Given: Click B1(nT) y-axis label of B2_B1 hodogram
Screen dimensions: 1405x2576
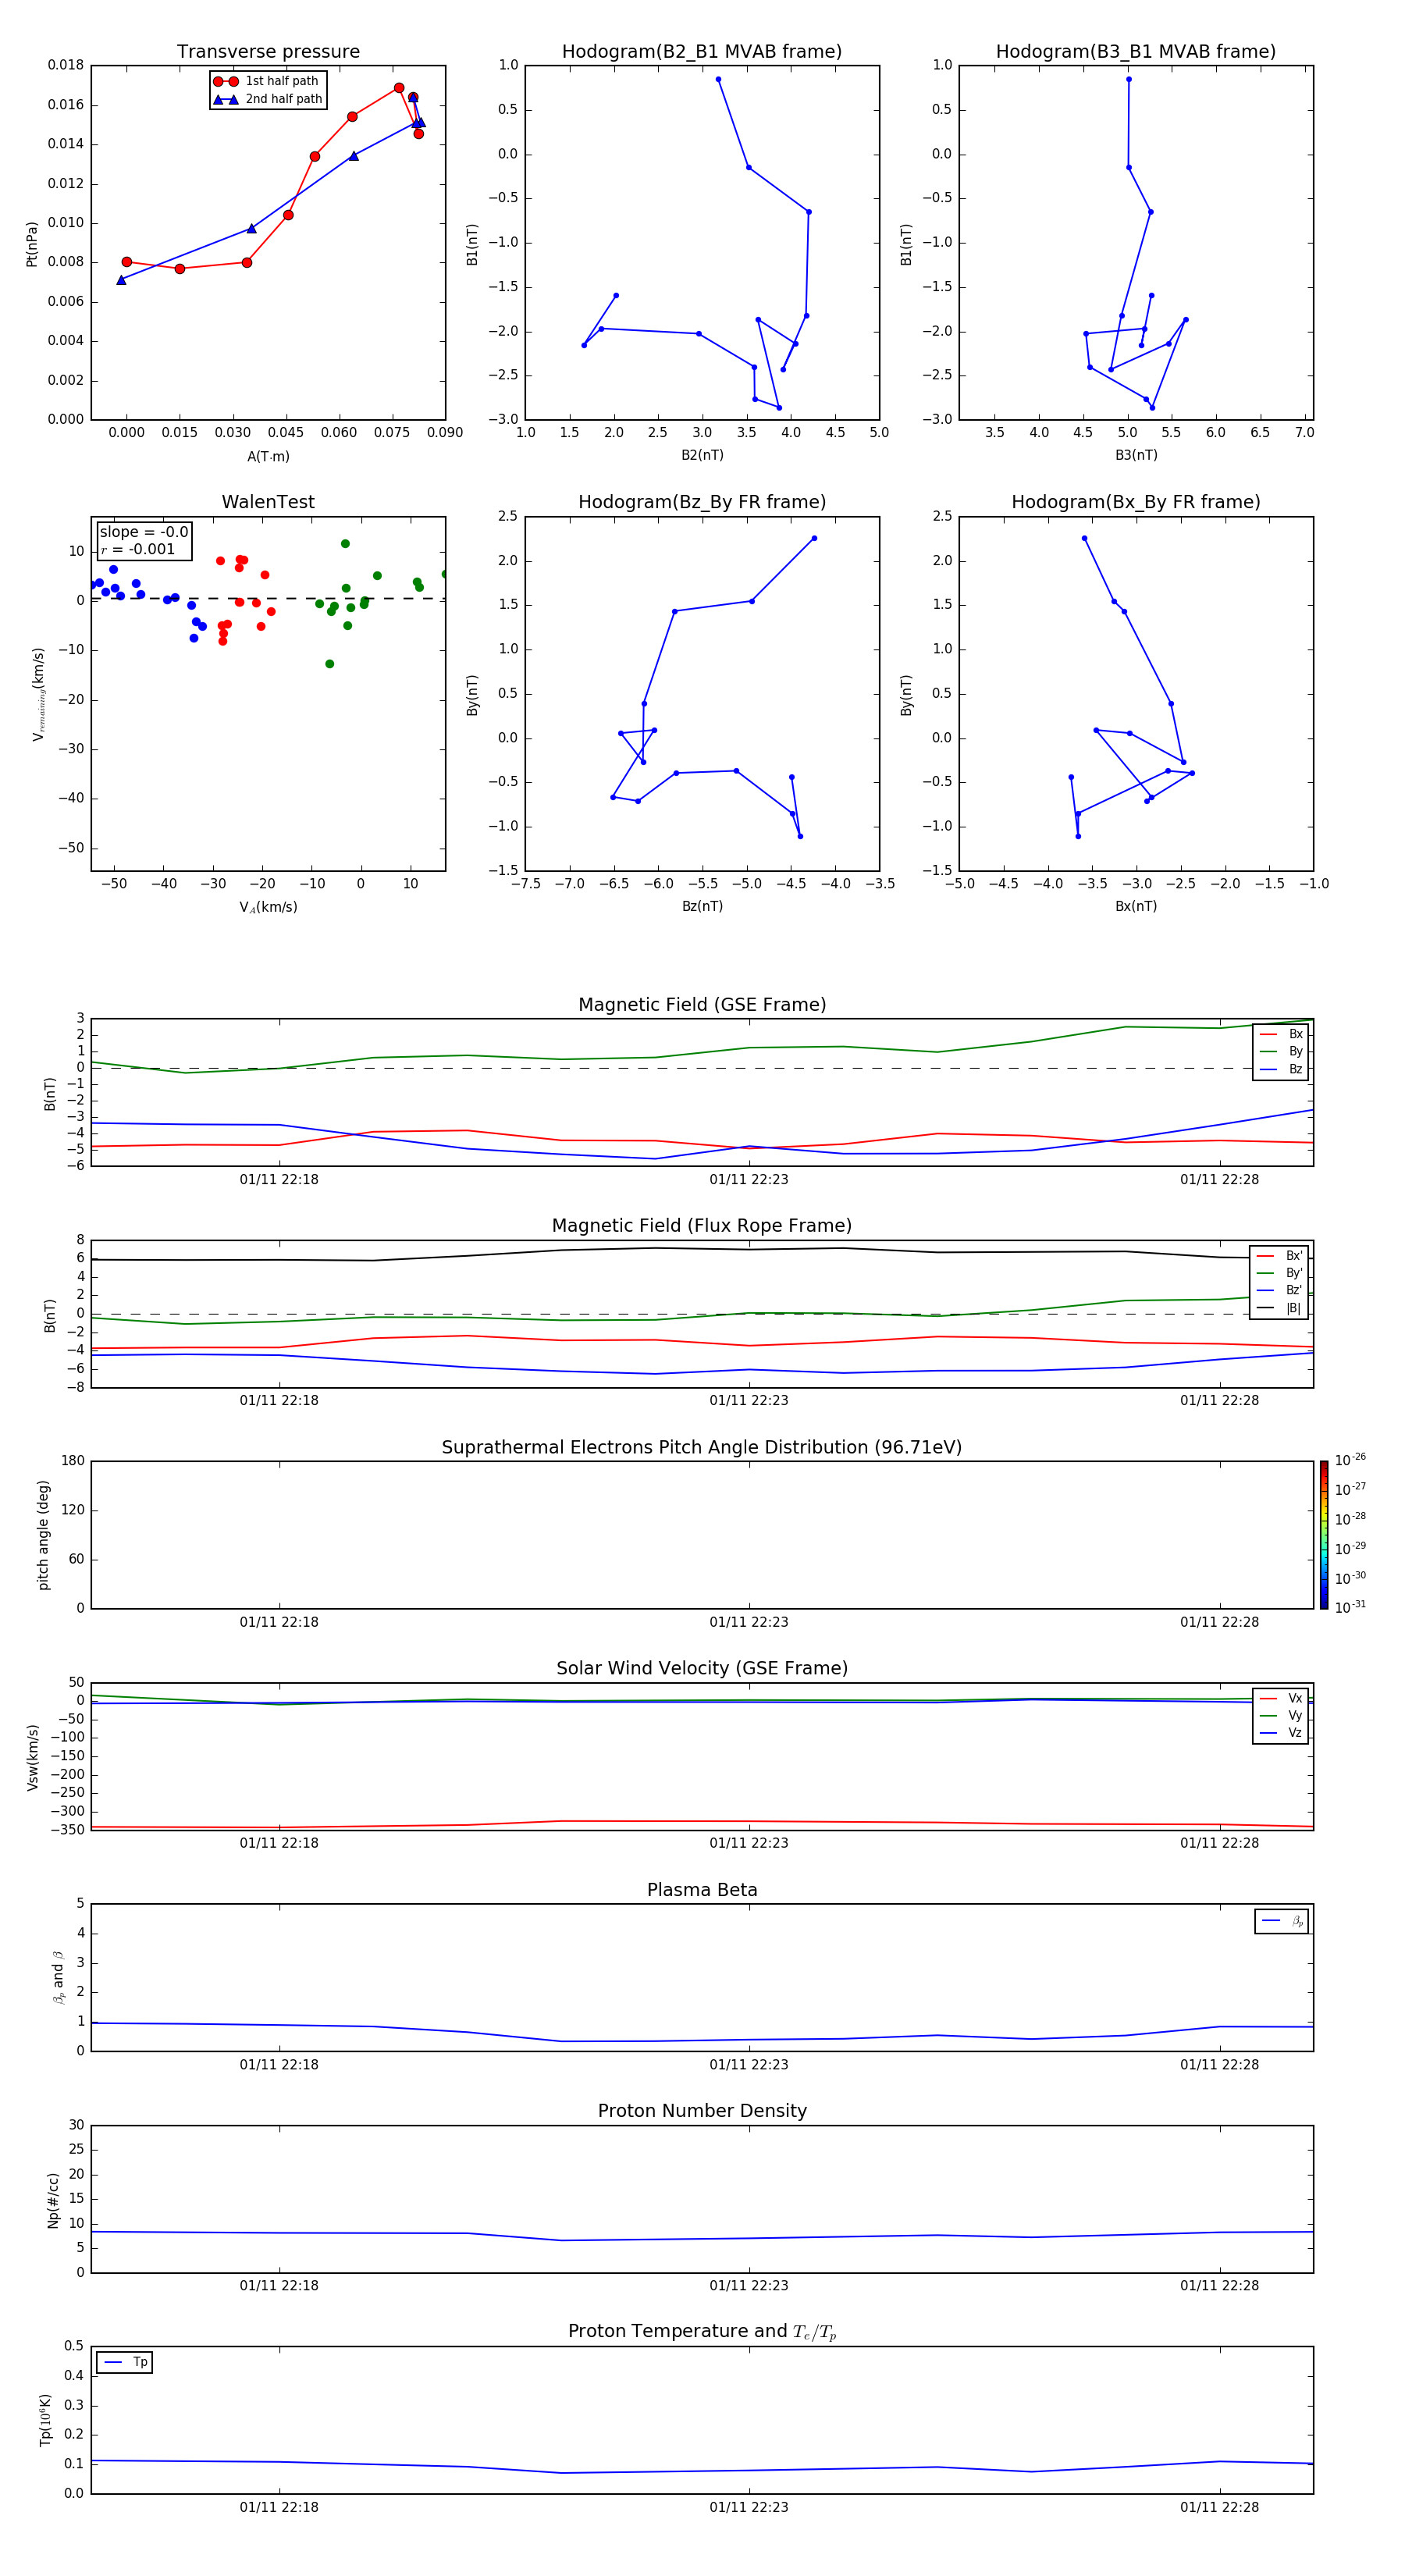Looking at the screenshot, I should pyautogui.click(x=473, y=243).
